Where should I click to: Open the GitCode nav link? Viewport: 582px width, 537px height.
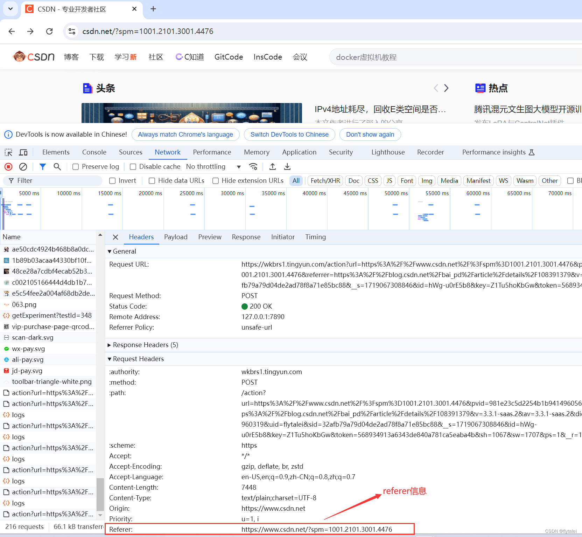[x=229, y=57]
